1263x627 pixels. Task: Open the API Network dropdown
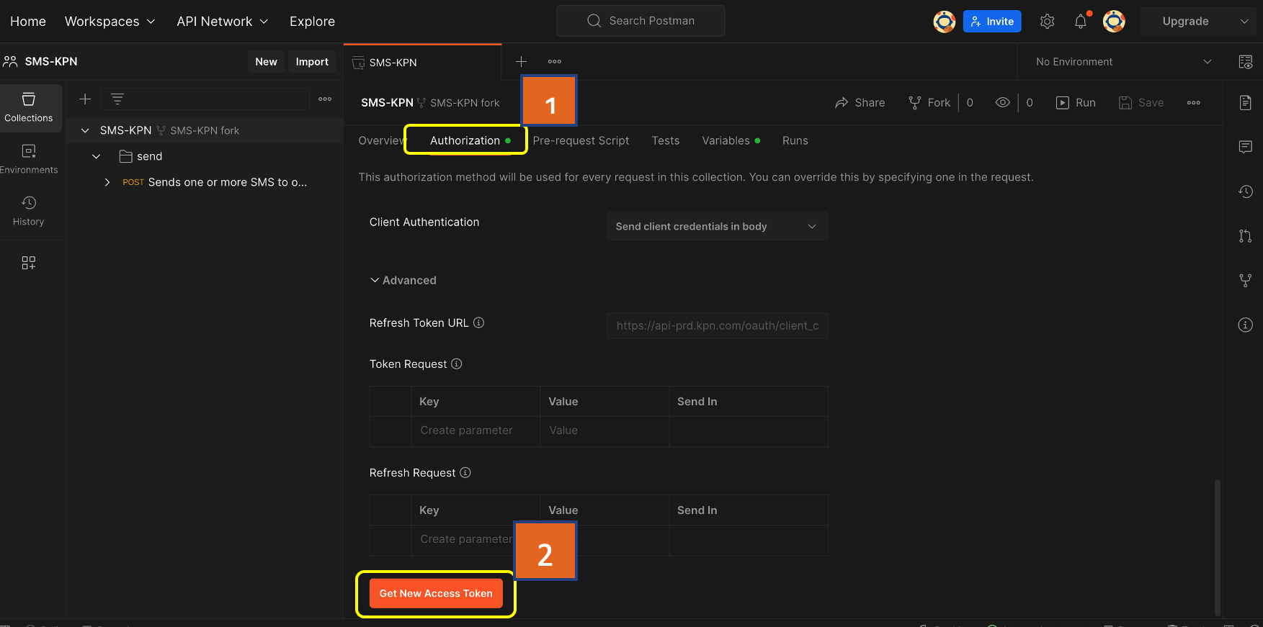223,22
